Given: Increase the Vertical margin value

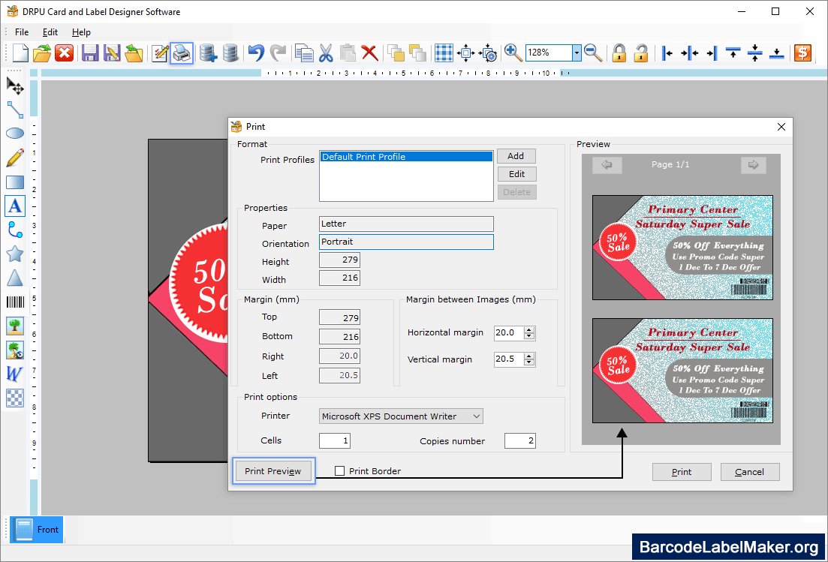Looking at the screenshot, I should pyautogui.click(x=529, y=356).
